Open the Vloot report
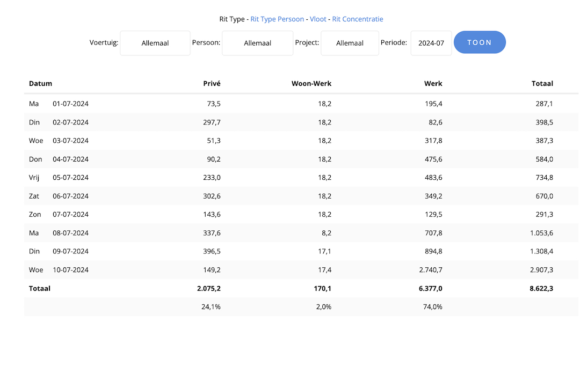This screenshot has height=365, width=580. (x=318, y=19)
